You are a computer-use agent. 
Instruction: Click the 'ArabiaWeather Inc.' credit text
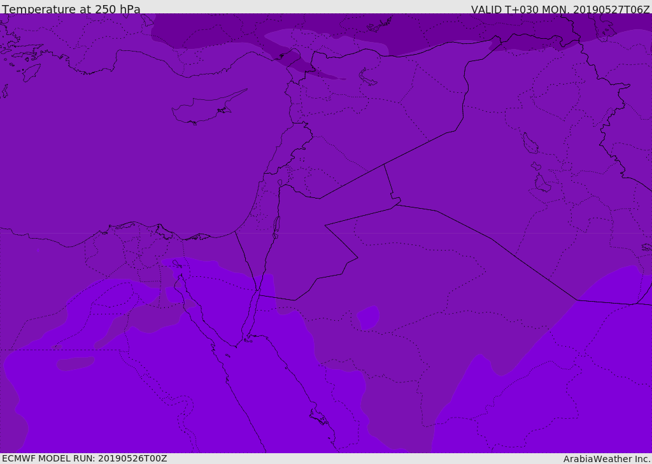coord(607,459)
